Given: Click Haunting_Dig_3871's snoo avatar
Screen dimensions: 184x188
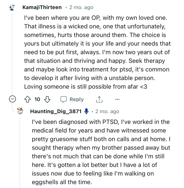Looking at the screenshot, I should point(20,111).
